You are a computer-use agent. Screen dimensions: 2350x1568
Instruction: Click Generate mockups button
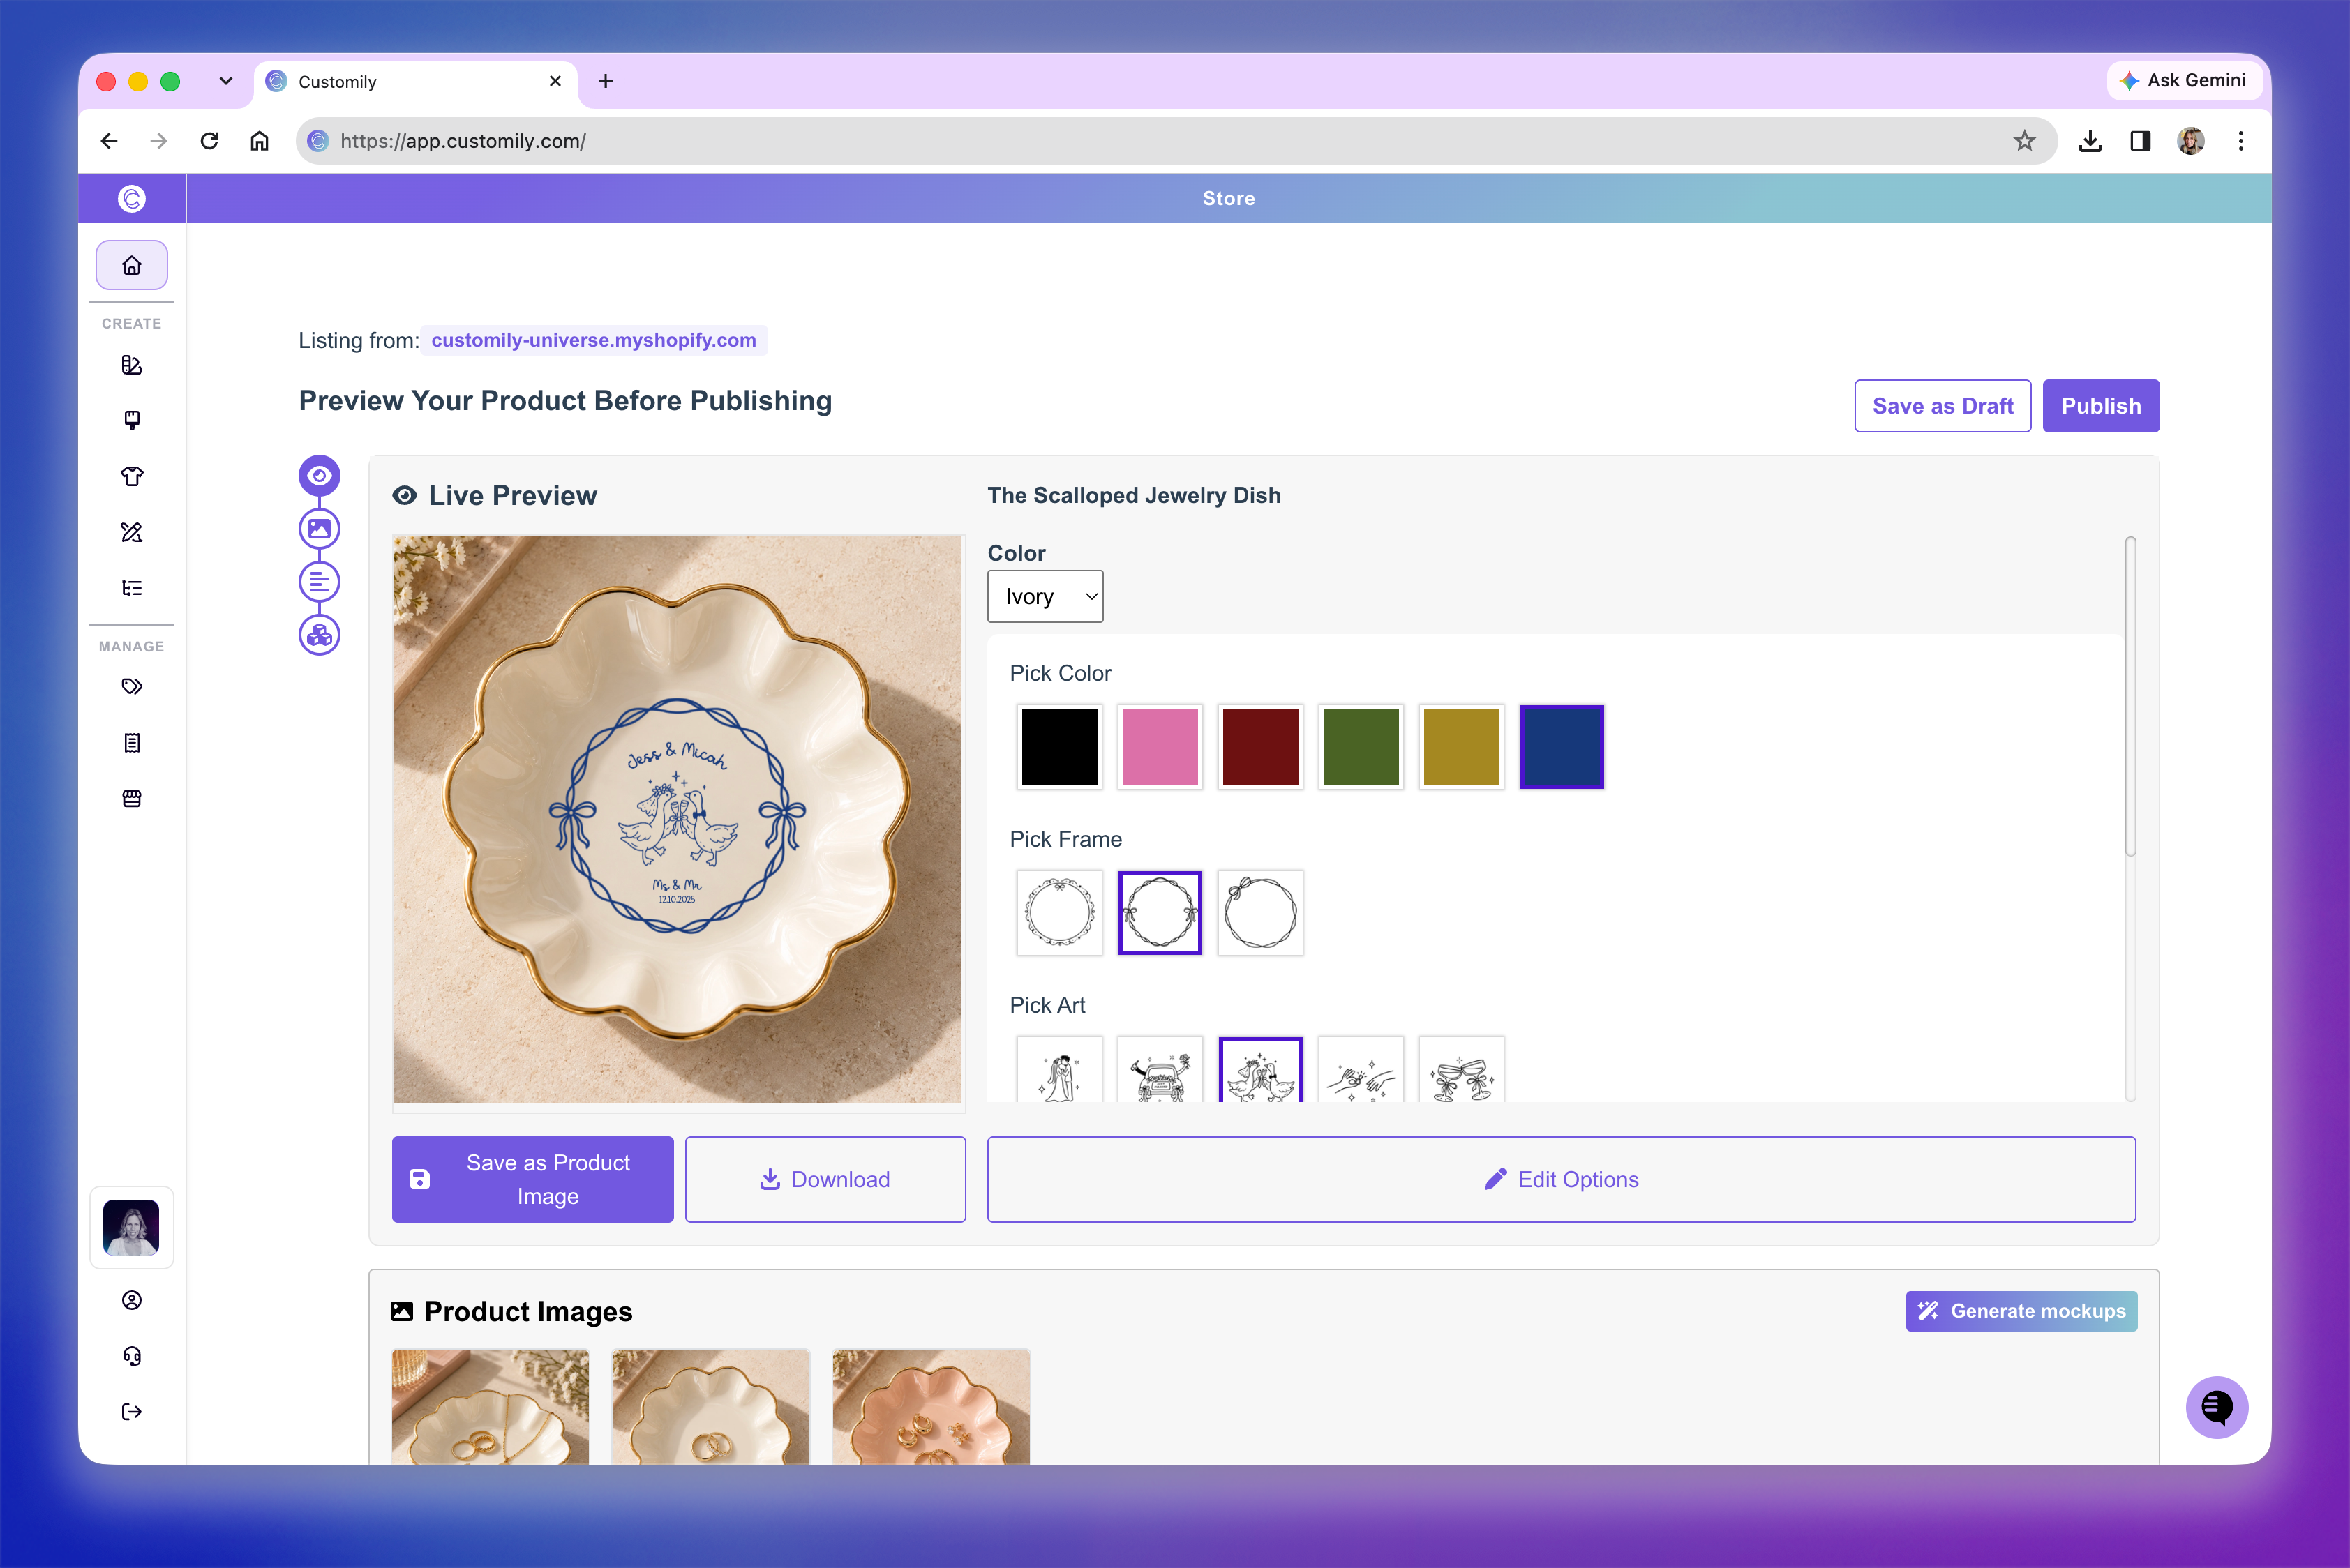click(x=2021, y=1311)
